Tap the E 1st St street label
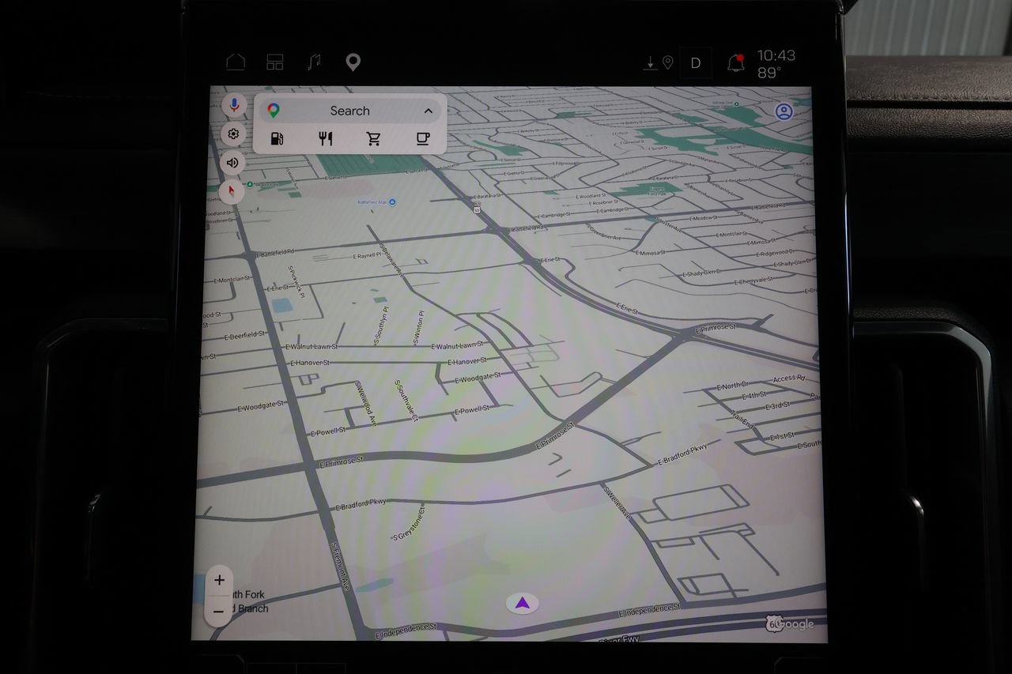Image resolution: width=1012 pixels, height=674 pixels. click(x=780, y=436)
